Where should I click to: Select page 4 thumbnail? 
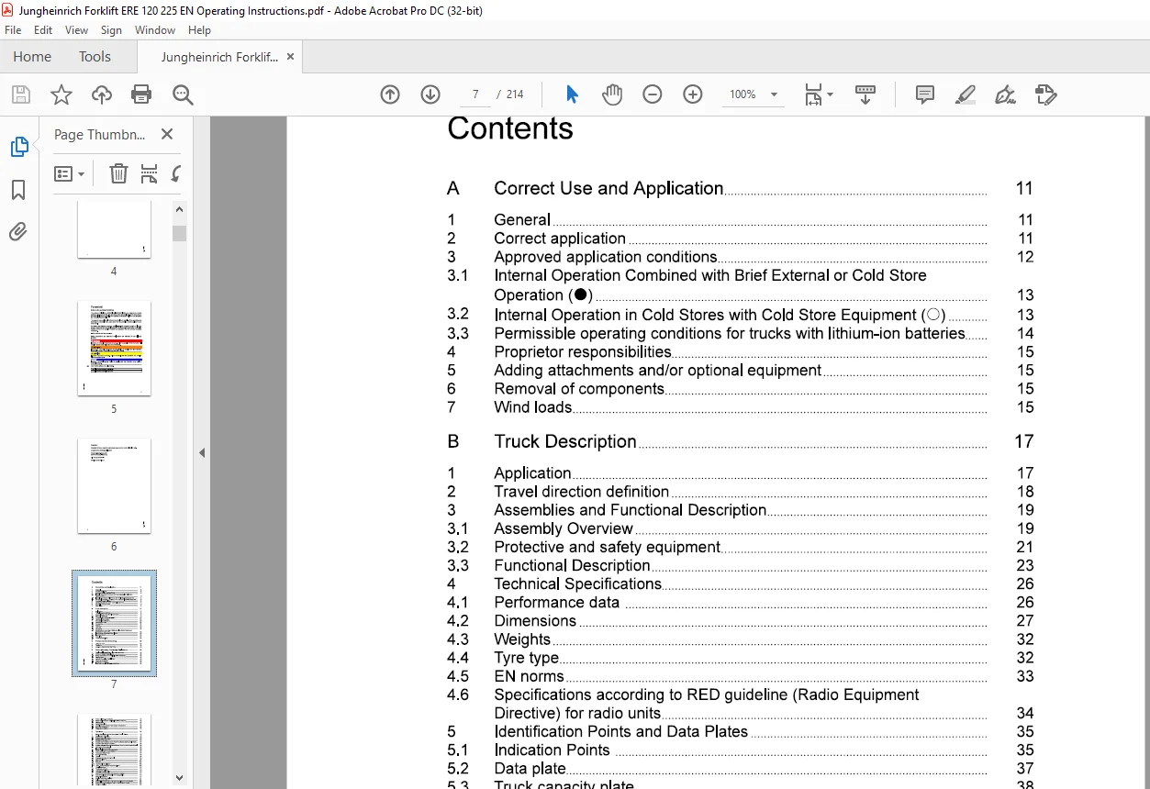(x=114, y=230)
